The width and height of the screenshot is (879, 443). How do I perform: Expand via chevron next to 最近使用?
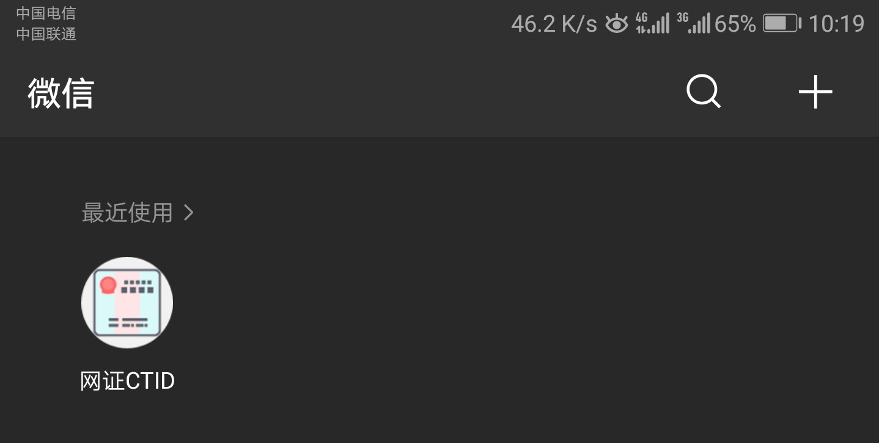click(188, 213)
